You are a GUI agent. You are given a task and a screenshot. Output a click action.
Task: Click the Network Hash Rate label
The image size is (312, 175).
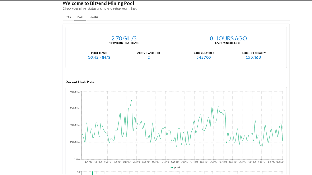click(x=124, y=43)
